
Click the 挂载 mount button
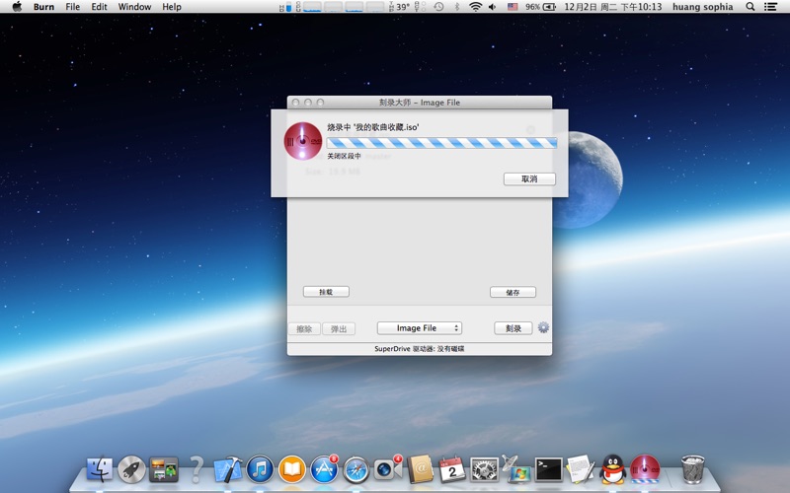(326, 292)
